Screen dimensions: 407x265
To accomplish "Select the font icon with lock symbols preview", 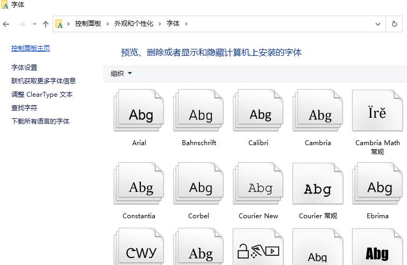I will pyautogui.click(x=258, y=247).
